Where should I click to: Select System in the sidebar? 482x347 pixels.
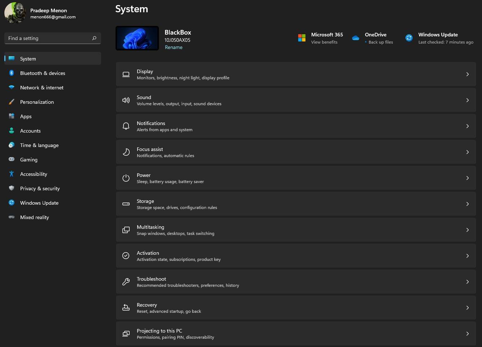pos(53,58)
